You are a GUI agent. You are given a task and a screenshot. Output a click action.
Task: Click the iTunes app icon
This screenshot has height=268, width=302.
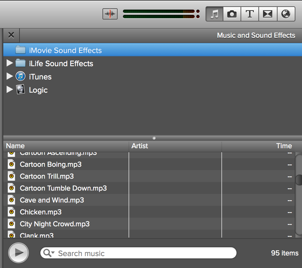(20, 76)
